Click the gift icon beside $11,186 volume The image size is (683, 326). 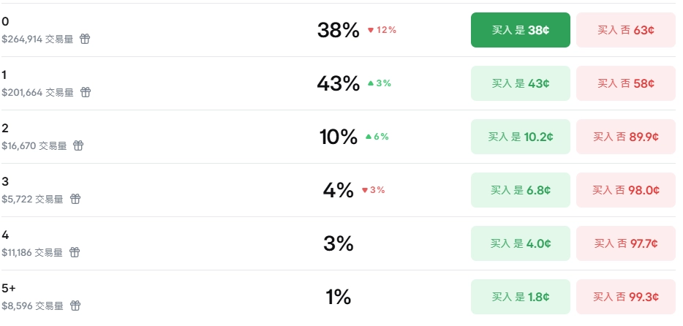click(75, 252)
